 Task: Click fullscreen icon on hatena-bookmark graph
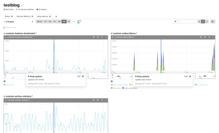(94, 37)
